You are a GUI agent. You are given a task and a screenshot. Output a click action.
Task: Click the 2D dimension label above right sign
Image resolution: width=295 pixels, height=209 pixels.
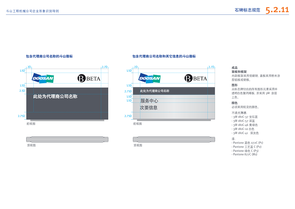[x=136, y=67]
